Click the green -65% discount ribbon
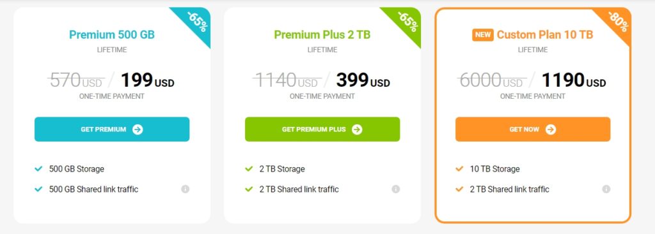Image resolution: width=655 pixels, height=234 pixels. pyautogui.click(x=407, y=22)
